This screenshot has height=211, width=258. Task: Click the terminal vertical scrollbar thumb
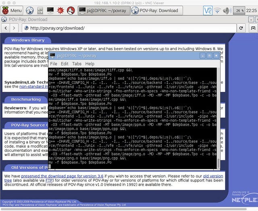pyautogui.click(x=218, y=163)
